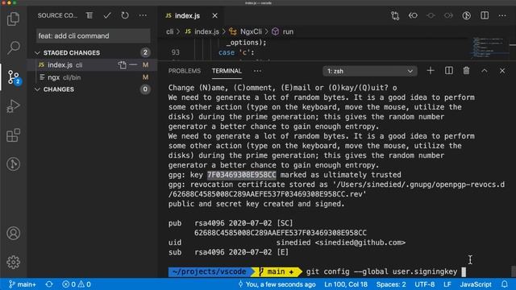The image size is (516, 290).
Task: Focus the commit message input field
Action: click(94, 35)
